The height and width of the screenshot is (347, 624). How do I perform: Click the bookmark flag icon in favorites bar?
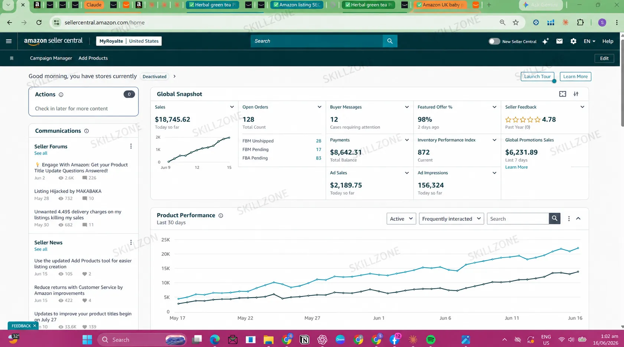(12, 58)
